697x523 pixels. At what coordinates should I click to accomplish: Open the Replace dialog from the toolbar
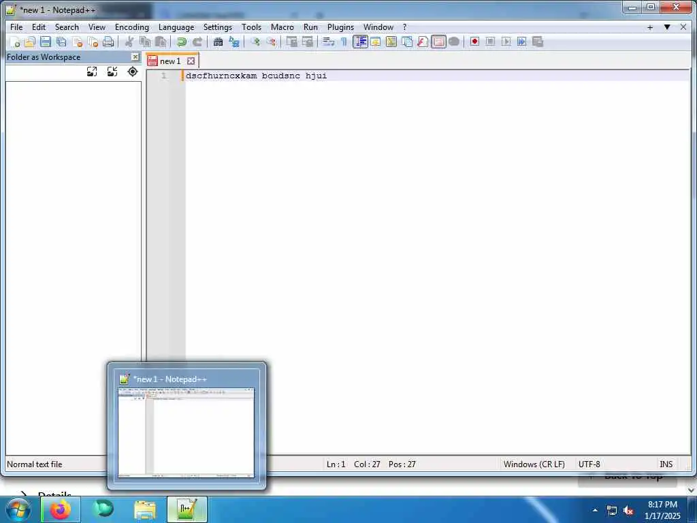point(234,42)
